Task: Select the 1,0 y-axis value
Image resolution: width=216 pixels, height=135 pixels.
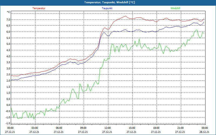Action: click(x=8, y=93)
